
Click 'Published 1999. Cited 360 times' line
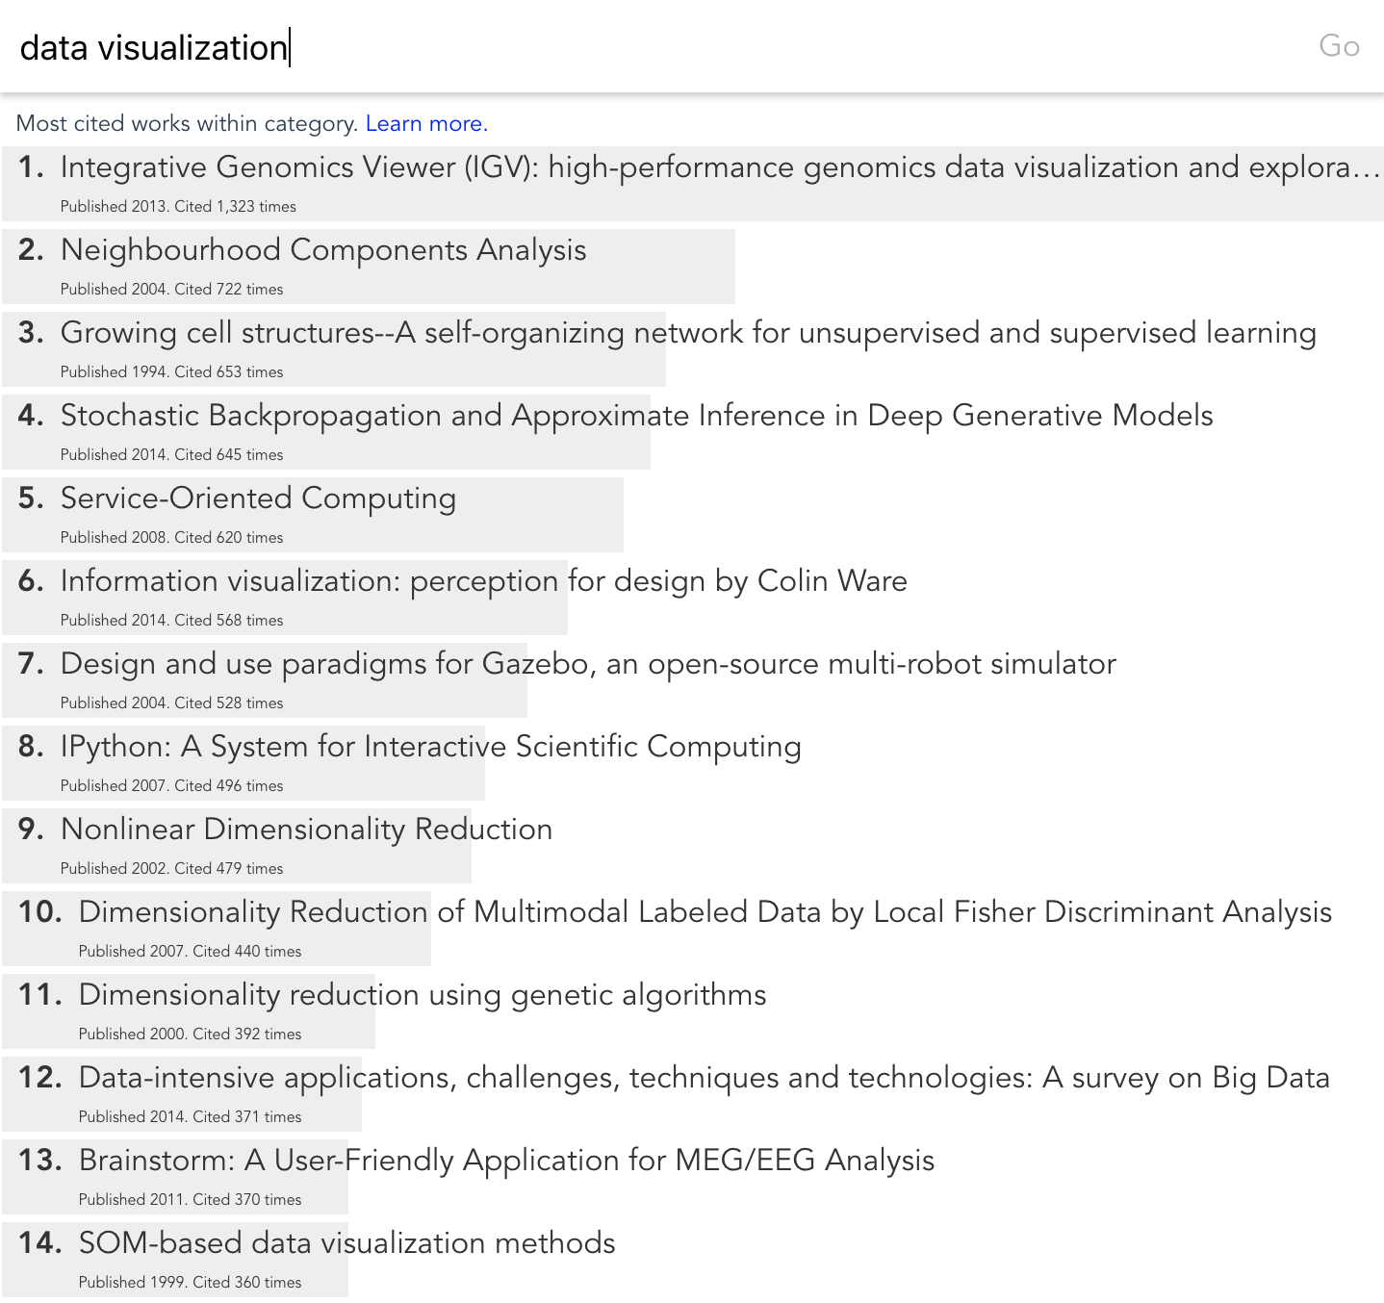[x=190, y=1283]
